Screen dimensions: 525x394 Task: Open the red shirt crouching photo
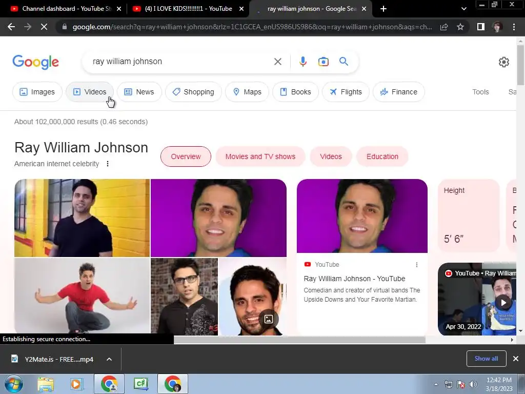(x=82, y=297)
